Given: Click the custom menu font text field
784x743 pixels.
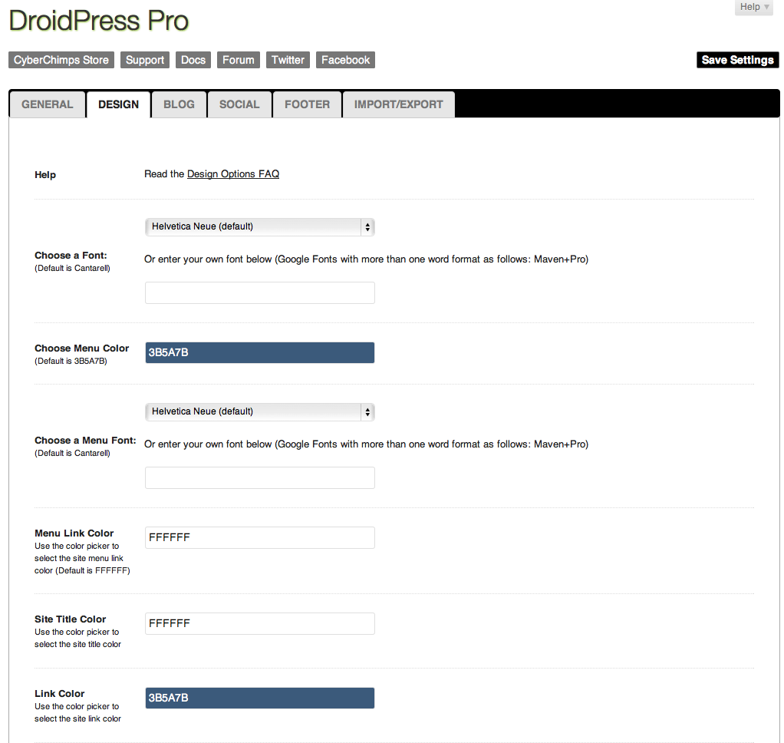Looking at the screenshot, I should pyautogui.click(x=260, y=478).
